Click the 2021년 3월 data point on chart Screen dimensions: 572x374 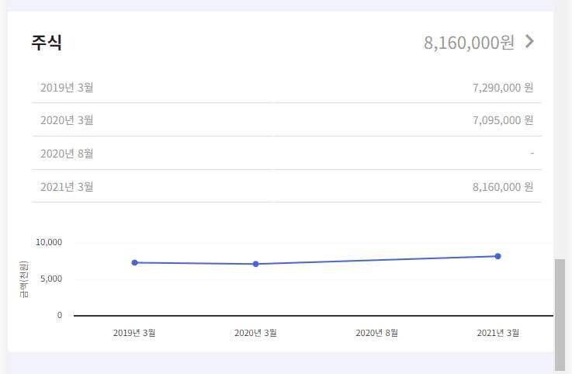(x=497, y=256)
